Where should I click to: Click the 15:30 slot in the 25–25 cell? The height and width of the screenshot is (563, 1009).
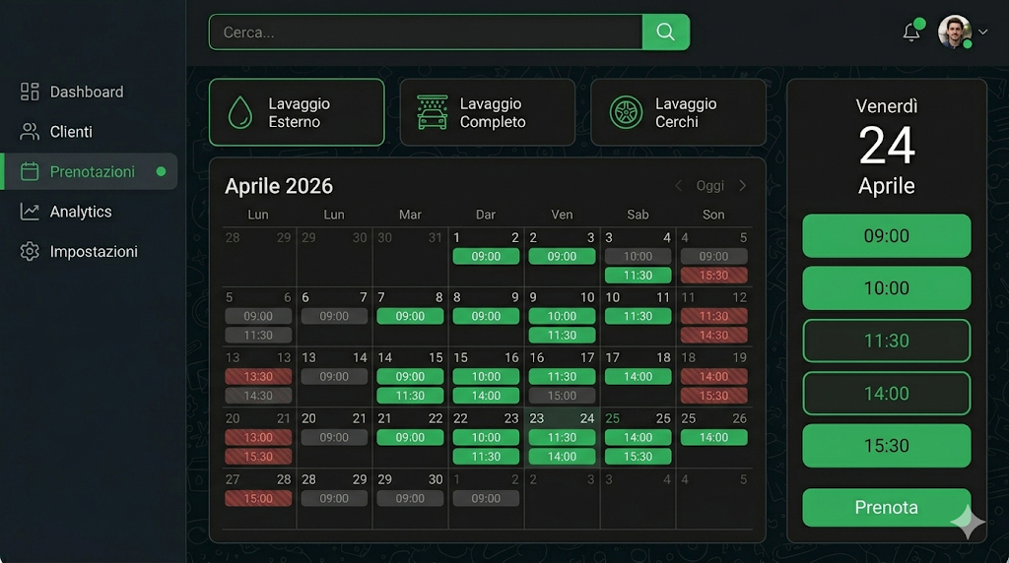point(638,457)
